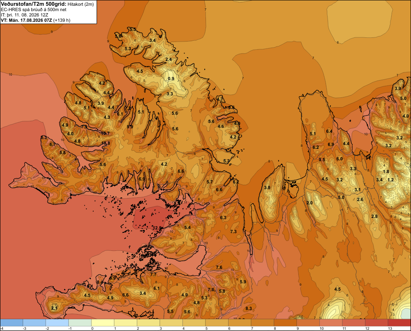Click the forecast offset '(+139 h)'
This screenshot has width=411, height=331.
pos(62,20)
